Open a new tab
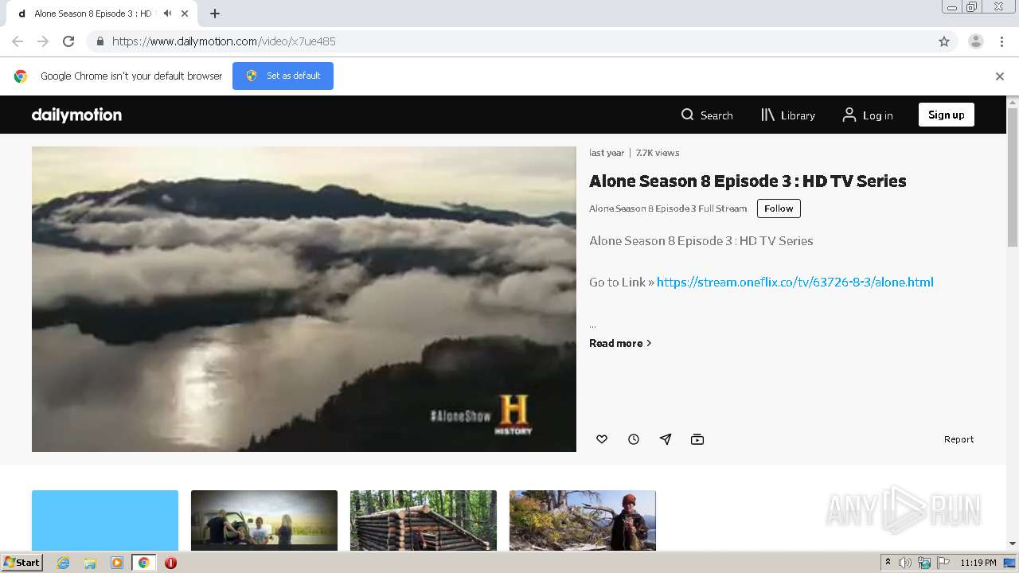The width and height of the screenshot is (1019, 573). [x=215, y=14]
